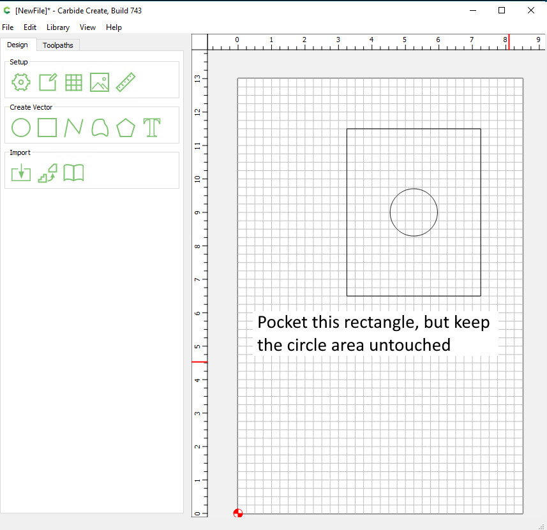Screen dimensions: 547x530
Task: Select the ruler measure tool
Action: tap(126, 82)
